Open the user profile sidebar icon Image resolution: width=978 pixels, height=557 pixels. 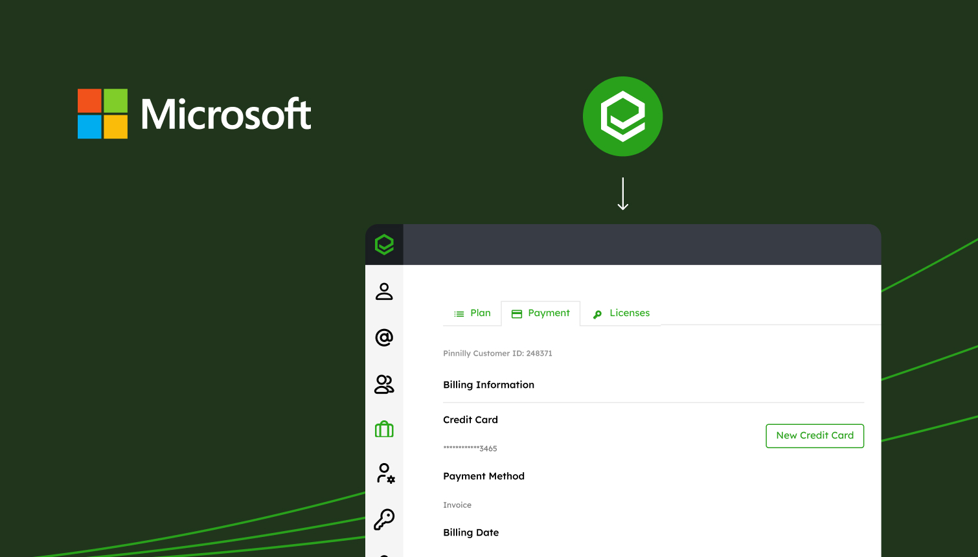[384, 291]
